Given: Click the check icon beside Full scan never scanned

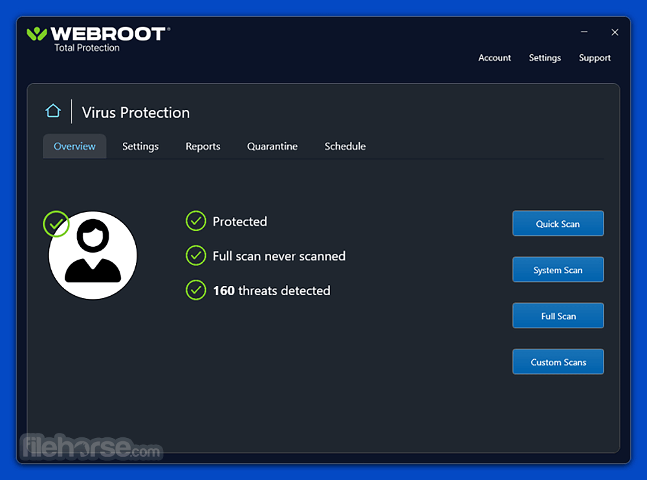Looking at the screenshot, I should point(196,255).
